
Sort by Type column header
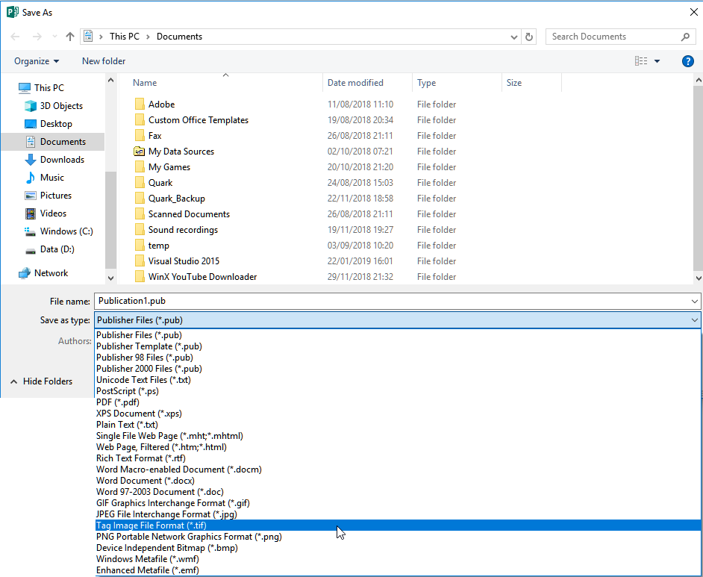point(426,83)
